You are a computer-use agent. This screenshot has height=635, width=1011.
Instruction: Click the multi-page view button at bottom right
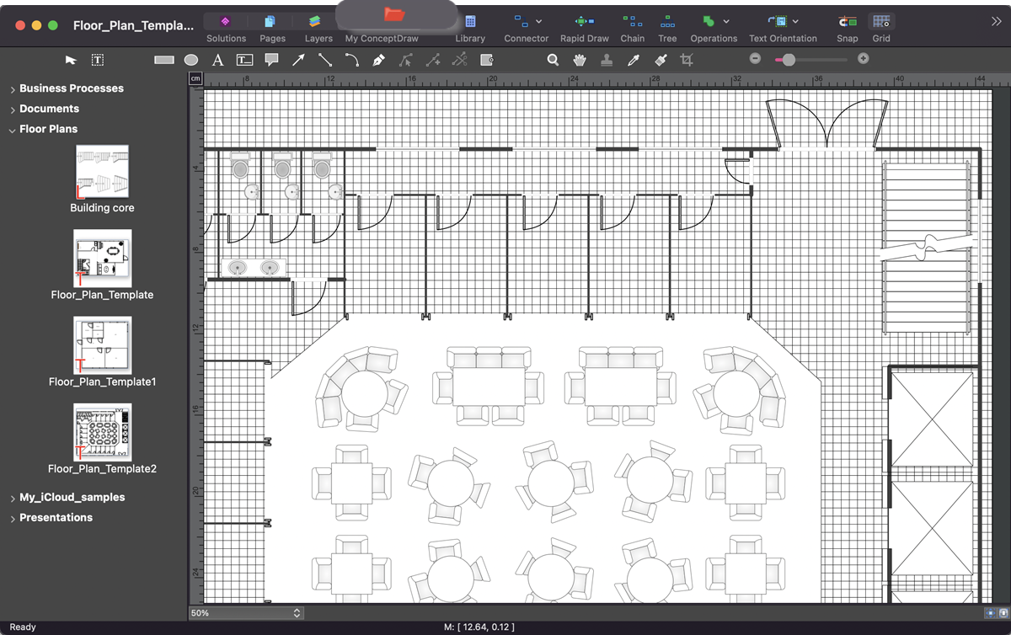coord(1003,613)
